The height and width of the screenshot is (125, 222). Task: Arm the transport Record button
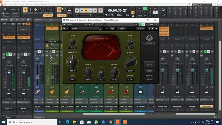click(x=100, y=10)
